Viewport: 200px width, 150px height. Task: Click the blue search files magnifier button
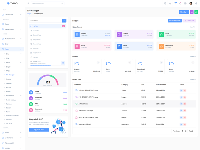coord(64,21)
